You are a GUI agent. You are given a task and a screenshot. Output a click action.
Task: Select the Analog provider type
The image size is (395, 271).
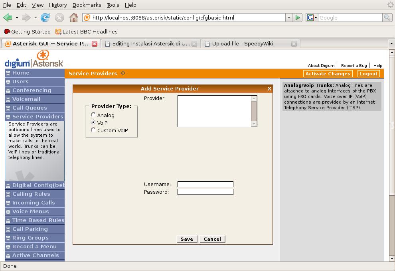pos(93,115)
